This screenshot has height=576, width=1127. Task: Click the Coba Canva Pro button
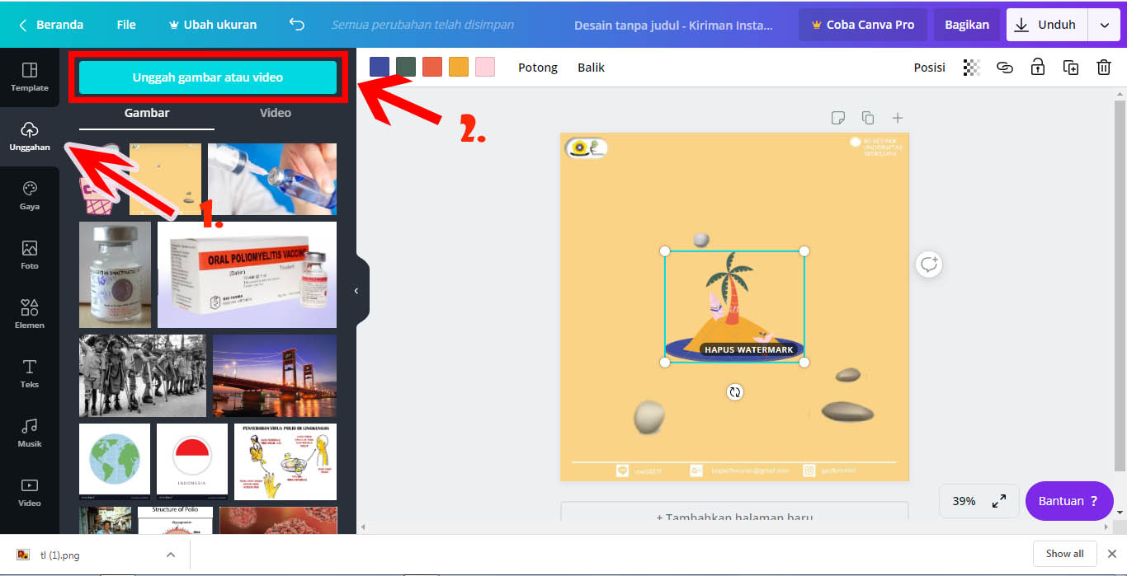pos(863,25)
